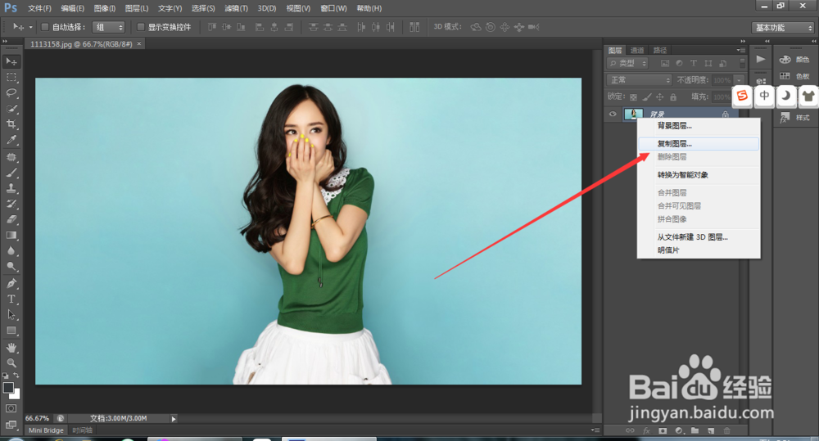The width and height of the screenshot is (819, 441).
Task: Select the Eyedropper tool
Action: (x=11, y=140)
